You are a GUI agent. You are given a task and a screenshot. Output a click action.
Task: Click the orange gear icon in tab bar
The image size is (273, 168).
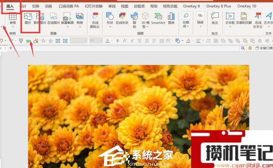[250, 48]
